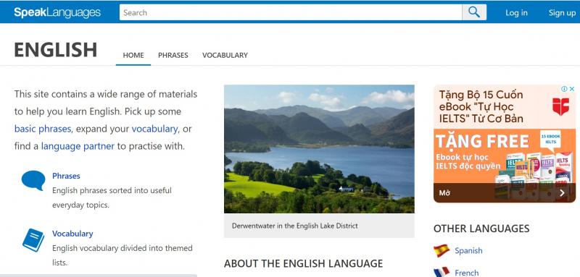Follow the 'basic phrases' inline link

tap(43, 129)
